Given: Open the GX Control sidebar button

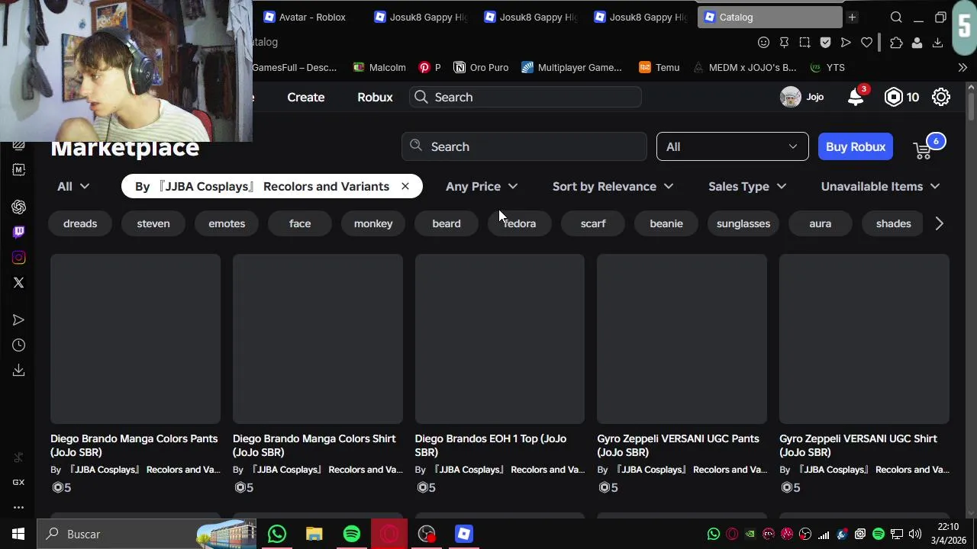Looking at the screenshot, I should coord(19,482).
